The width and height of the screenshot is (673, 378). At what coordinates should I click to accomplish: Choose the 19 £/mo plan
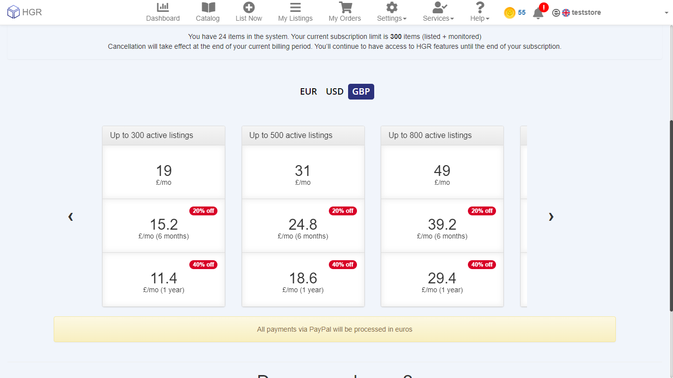[x=164, y=172]
